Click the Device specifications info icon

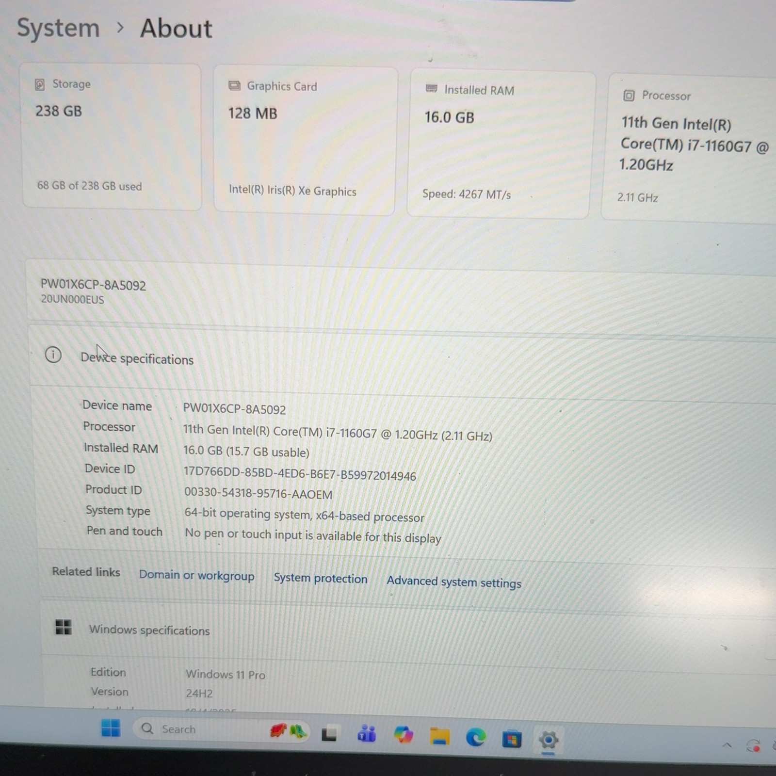(53, 355)
